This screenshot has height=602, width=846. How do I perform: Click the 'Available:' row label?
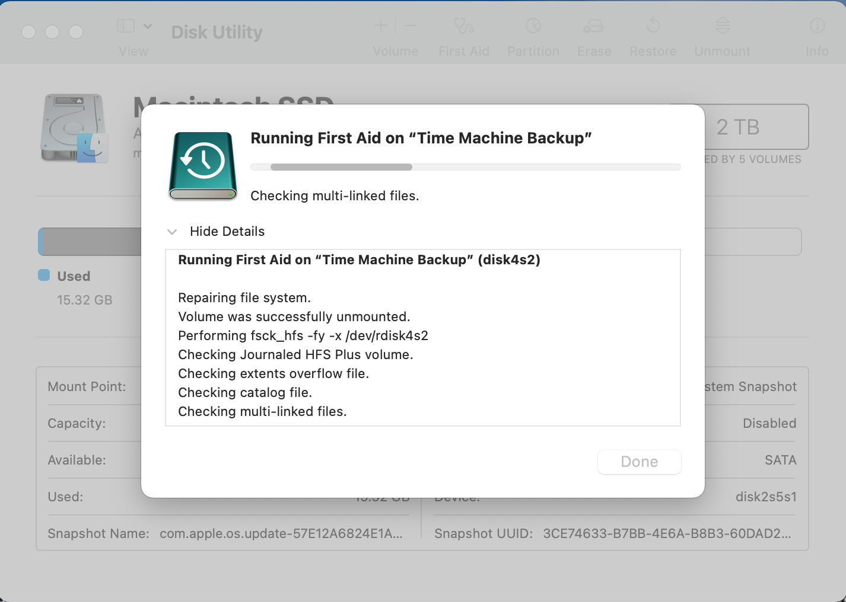pyautogui.click(x=77, y=460)
